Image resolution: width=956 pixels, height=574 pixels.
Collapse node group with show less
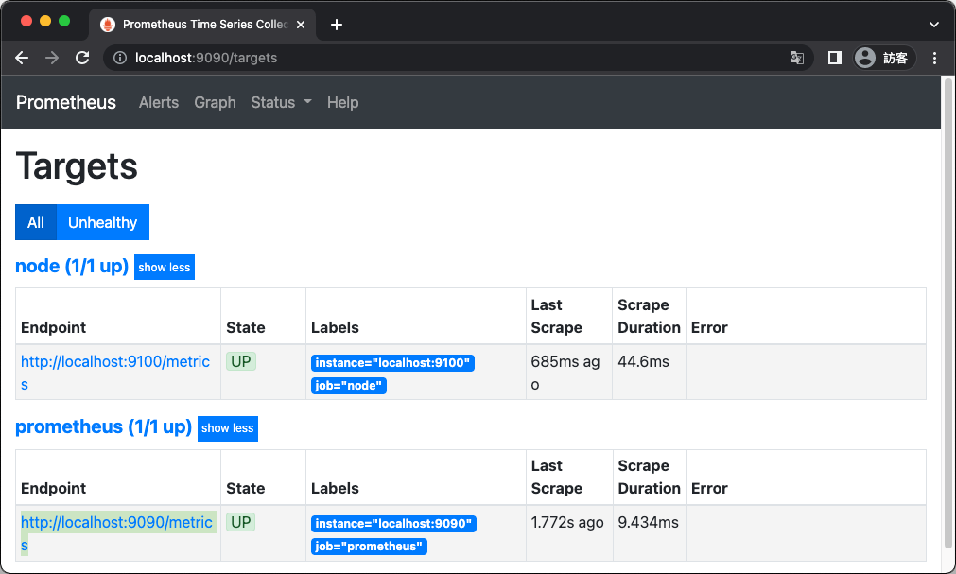(x=164, y=268)
